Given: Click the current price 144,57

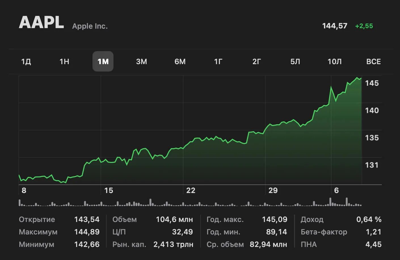Looking at the screenshot, I should coord(335,26).
